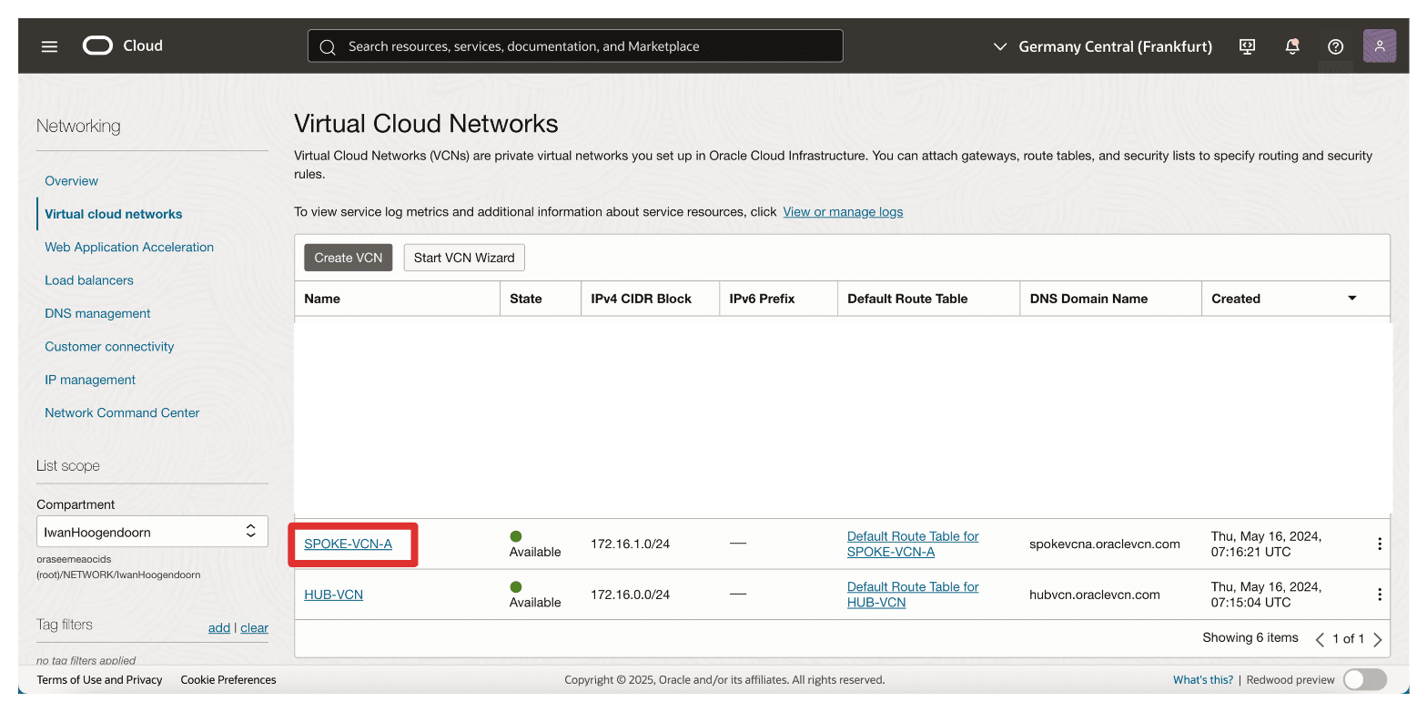Open the hamburger navigation menu
The width and height of the screenshot is (1427, 712).
[x=49, y=46]
